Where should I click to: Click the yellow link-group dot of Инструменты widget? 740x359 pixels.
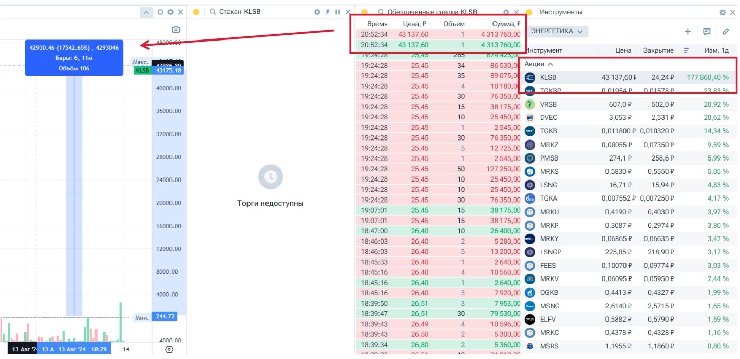(x=529, y=12)
